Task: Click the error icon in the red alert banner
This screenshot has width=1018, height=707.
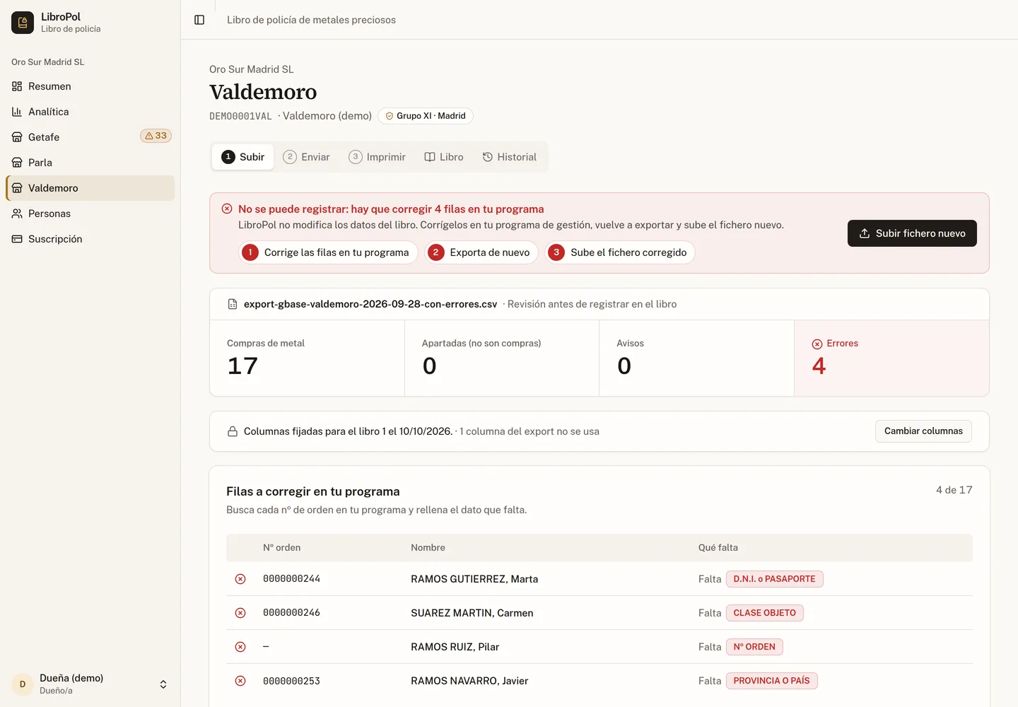Action: 227,209
